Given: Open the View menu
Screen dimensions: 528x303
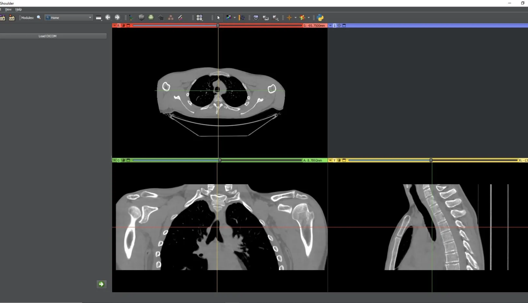Looking at the screenshot, I should click(8, 9).
